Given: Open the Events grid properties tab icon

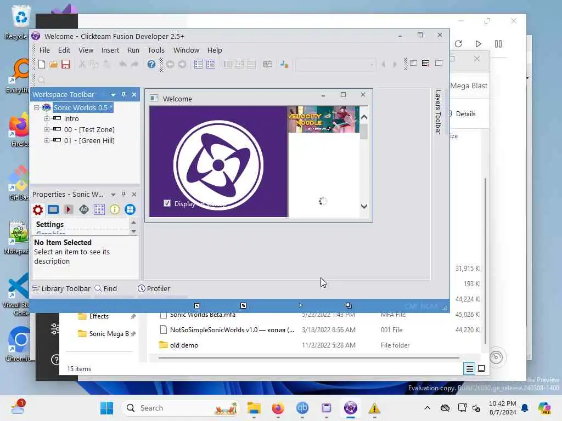Looking at the screenshot, I should 99,209.
